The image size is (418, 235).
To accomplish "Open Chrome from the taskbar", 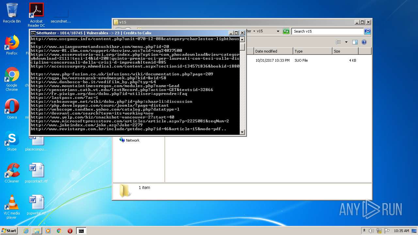I will [x=59, y=231].
